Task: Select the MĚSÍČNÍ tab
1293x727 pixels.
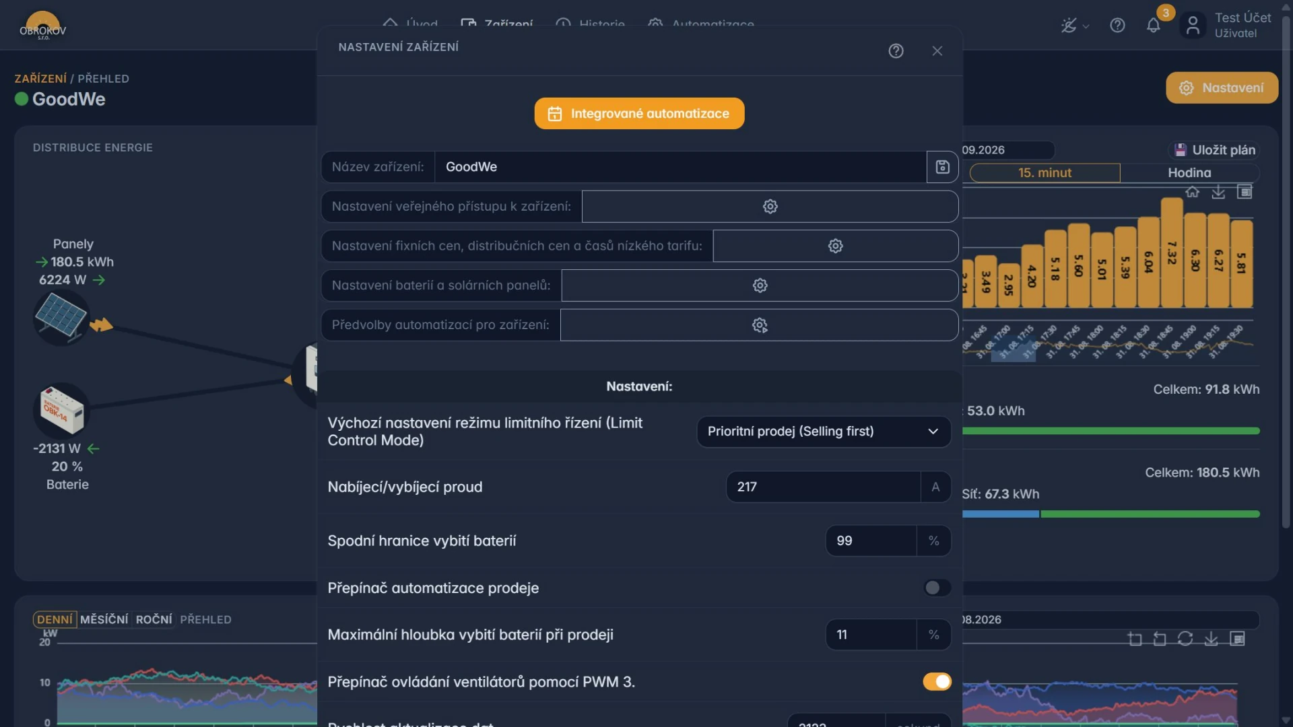Action: (x=104, y=620)
